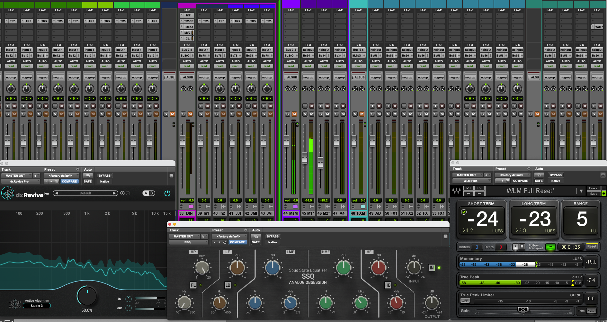The width and height of the screenshot is (607, 322).
Task: Solo track 45 M1*
Action: coord(305,114)
